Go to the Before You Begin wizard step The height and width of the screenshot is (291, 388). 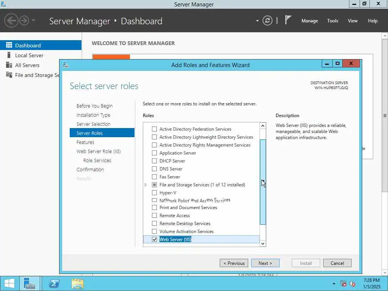(94, 106)
